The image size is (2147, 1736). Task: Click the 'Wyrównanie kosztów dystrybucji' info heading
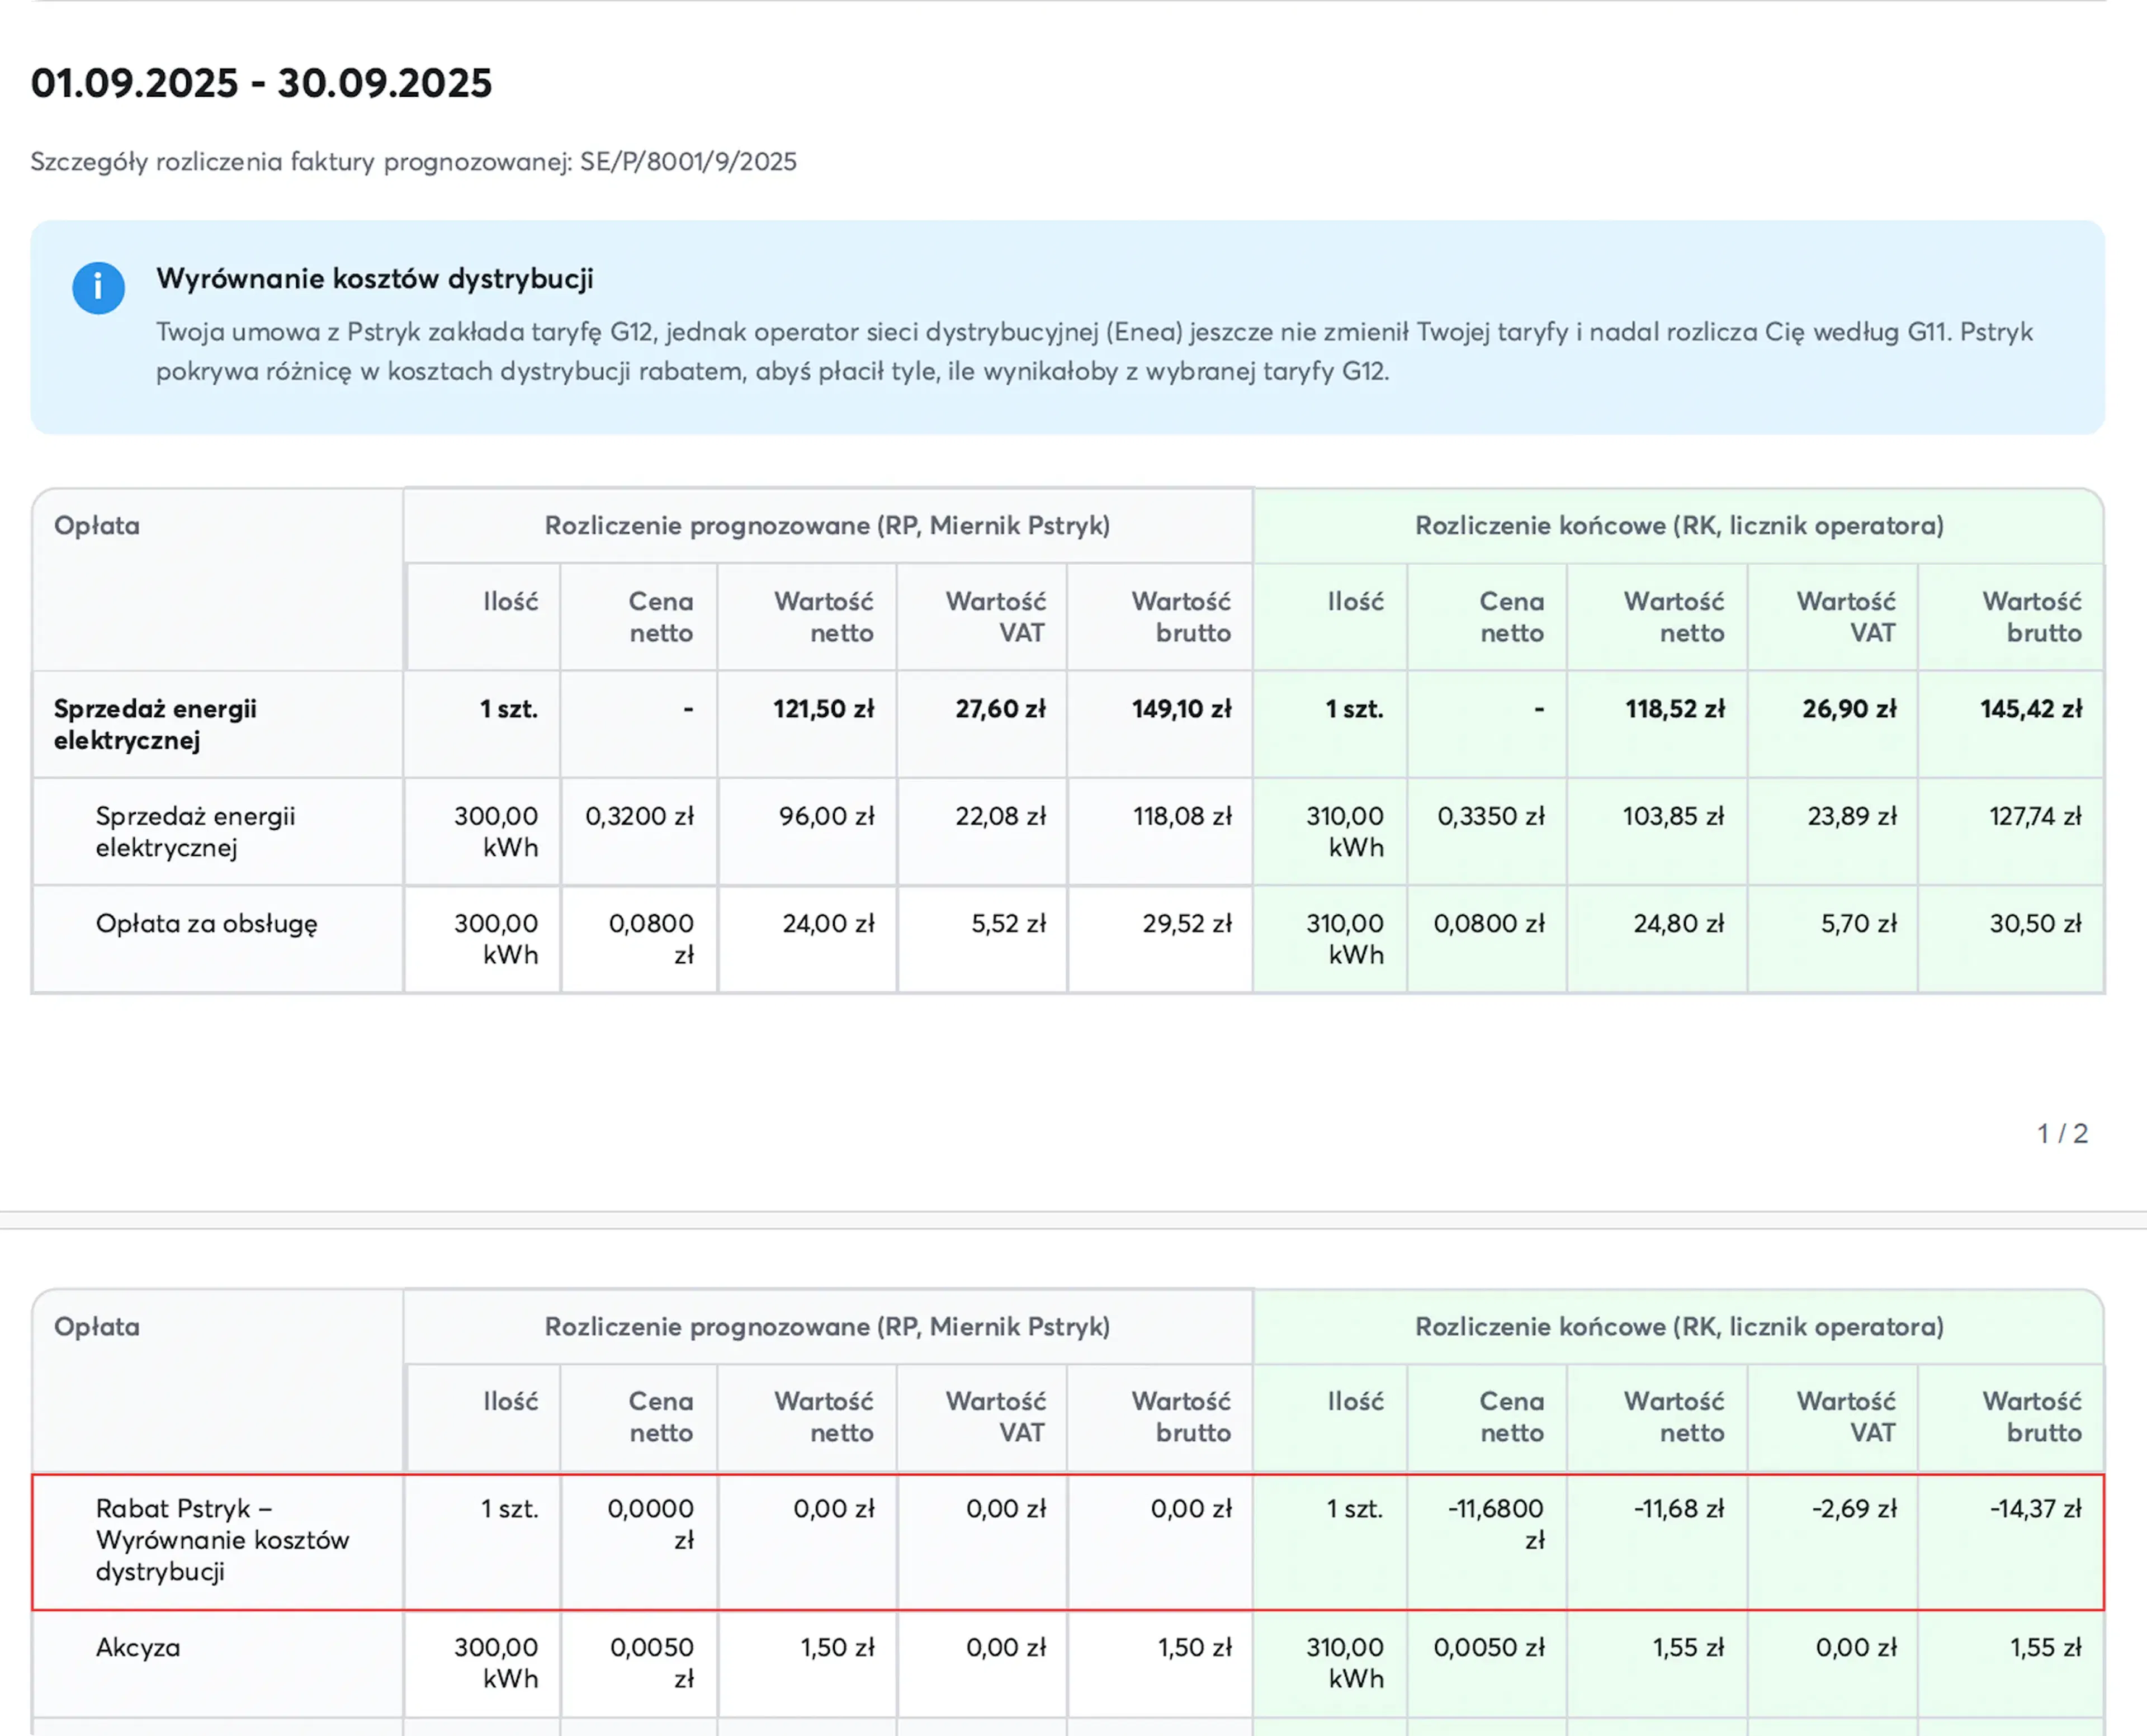374,279
